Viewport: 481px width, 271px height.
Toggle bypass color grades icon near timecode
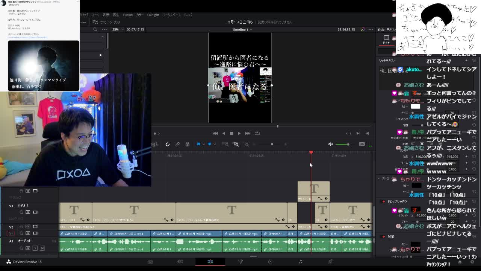363,29
